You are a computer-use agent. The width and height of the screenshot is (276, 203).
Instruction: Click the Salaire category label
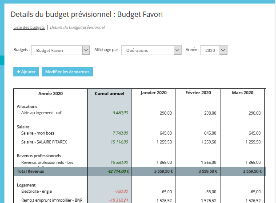pos(23,127)
